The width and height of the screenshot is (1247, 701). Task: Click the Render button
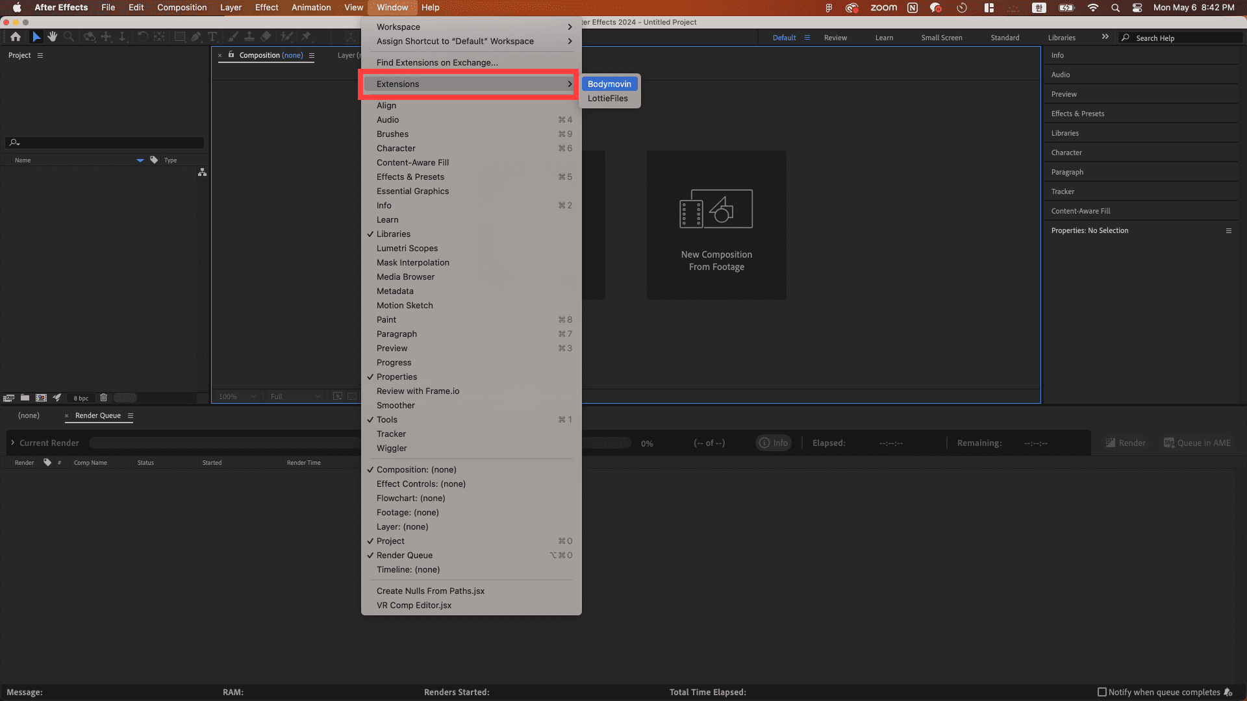[1126, 443]
